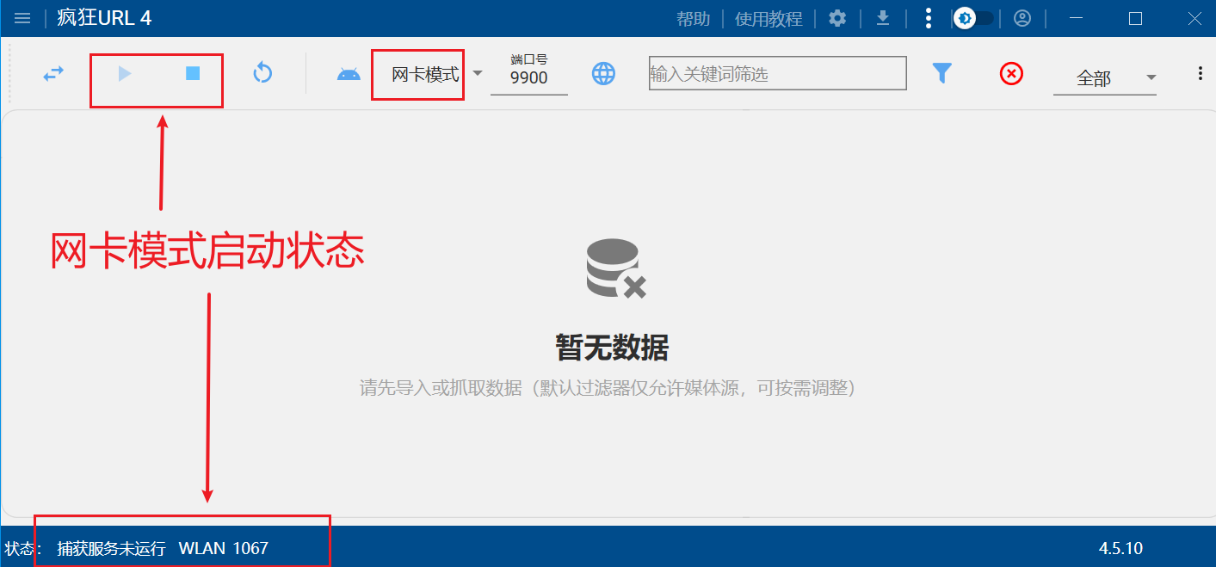Viewport: 1216px width, 567px height.
Task: Click the Android robot icon
Action: point(349,74)
